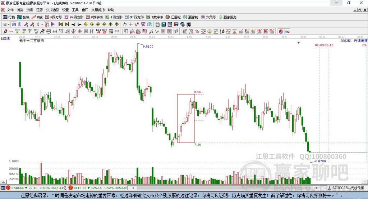368x199 pixels.
Task: Select the V-shaped wave line tool
Action: click(x=157, y=32)
